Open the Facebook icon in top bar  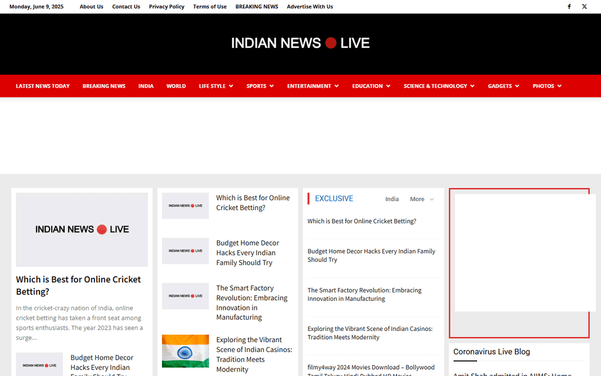569,7
